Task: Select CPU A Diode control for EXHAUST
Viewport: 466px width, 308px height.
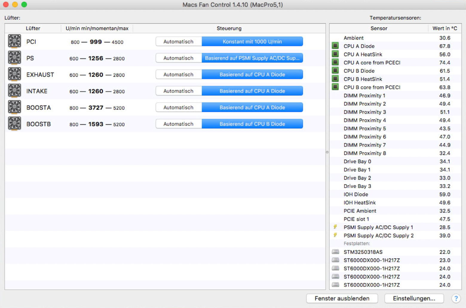Action: tap(252, 74)
